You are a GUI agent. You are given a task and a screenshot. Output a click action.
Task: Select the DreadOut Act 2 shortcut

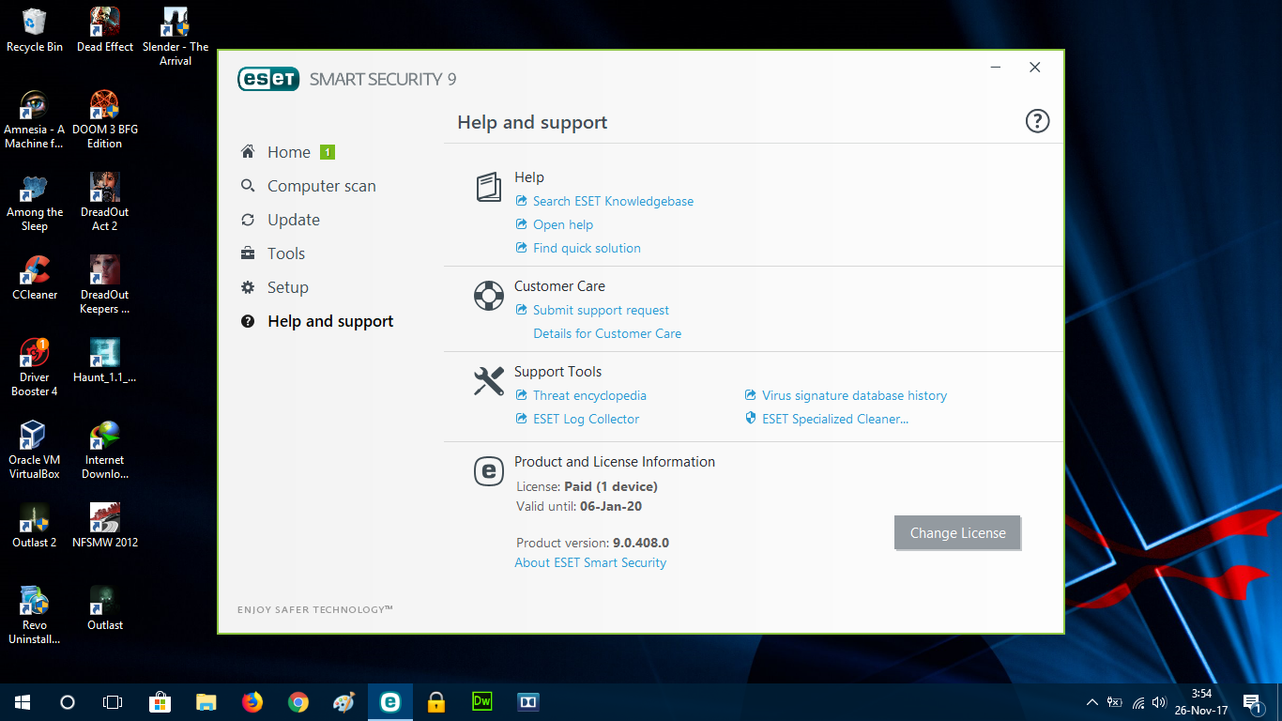click(105, 203)
